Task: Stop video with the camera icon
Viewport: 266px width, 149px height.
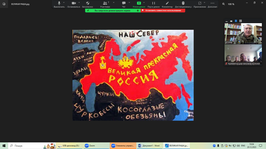Action: (73, 3)
